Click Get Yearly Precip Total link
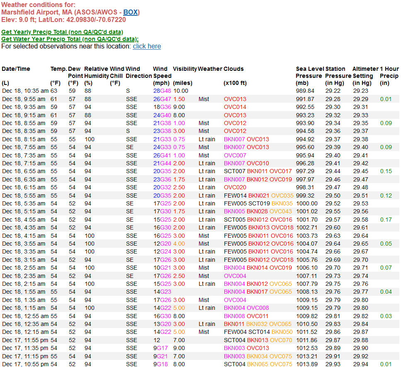This screenshot has width=401, height=367. point(62,32)
